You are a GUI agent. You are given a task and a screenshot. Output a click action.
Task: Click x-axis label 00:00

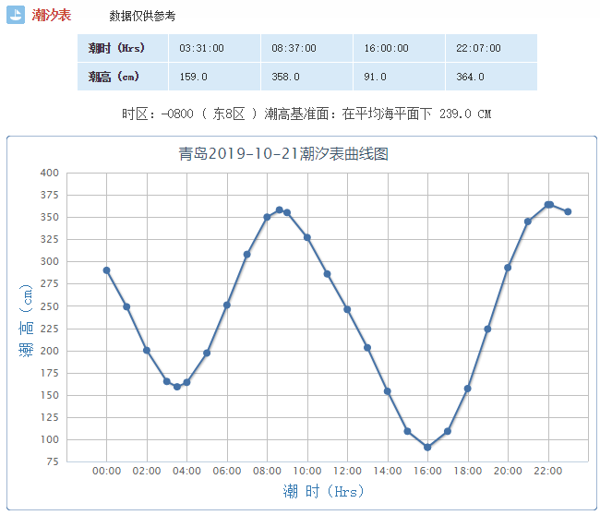click(x=107, y=471)
